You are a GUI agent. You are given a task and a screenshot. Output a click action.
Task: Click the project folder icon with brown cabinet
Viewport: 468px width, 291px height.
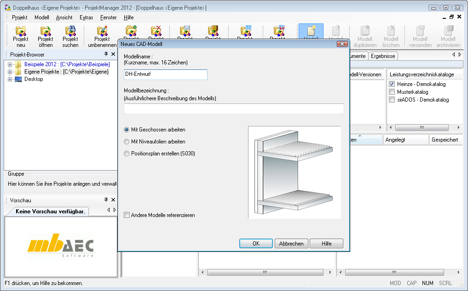click(213, 31)
